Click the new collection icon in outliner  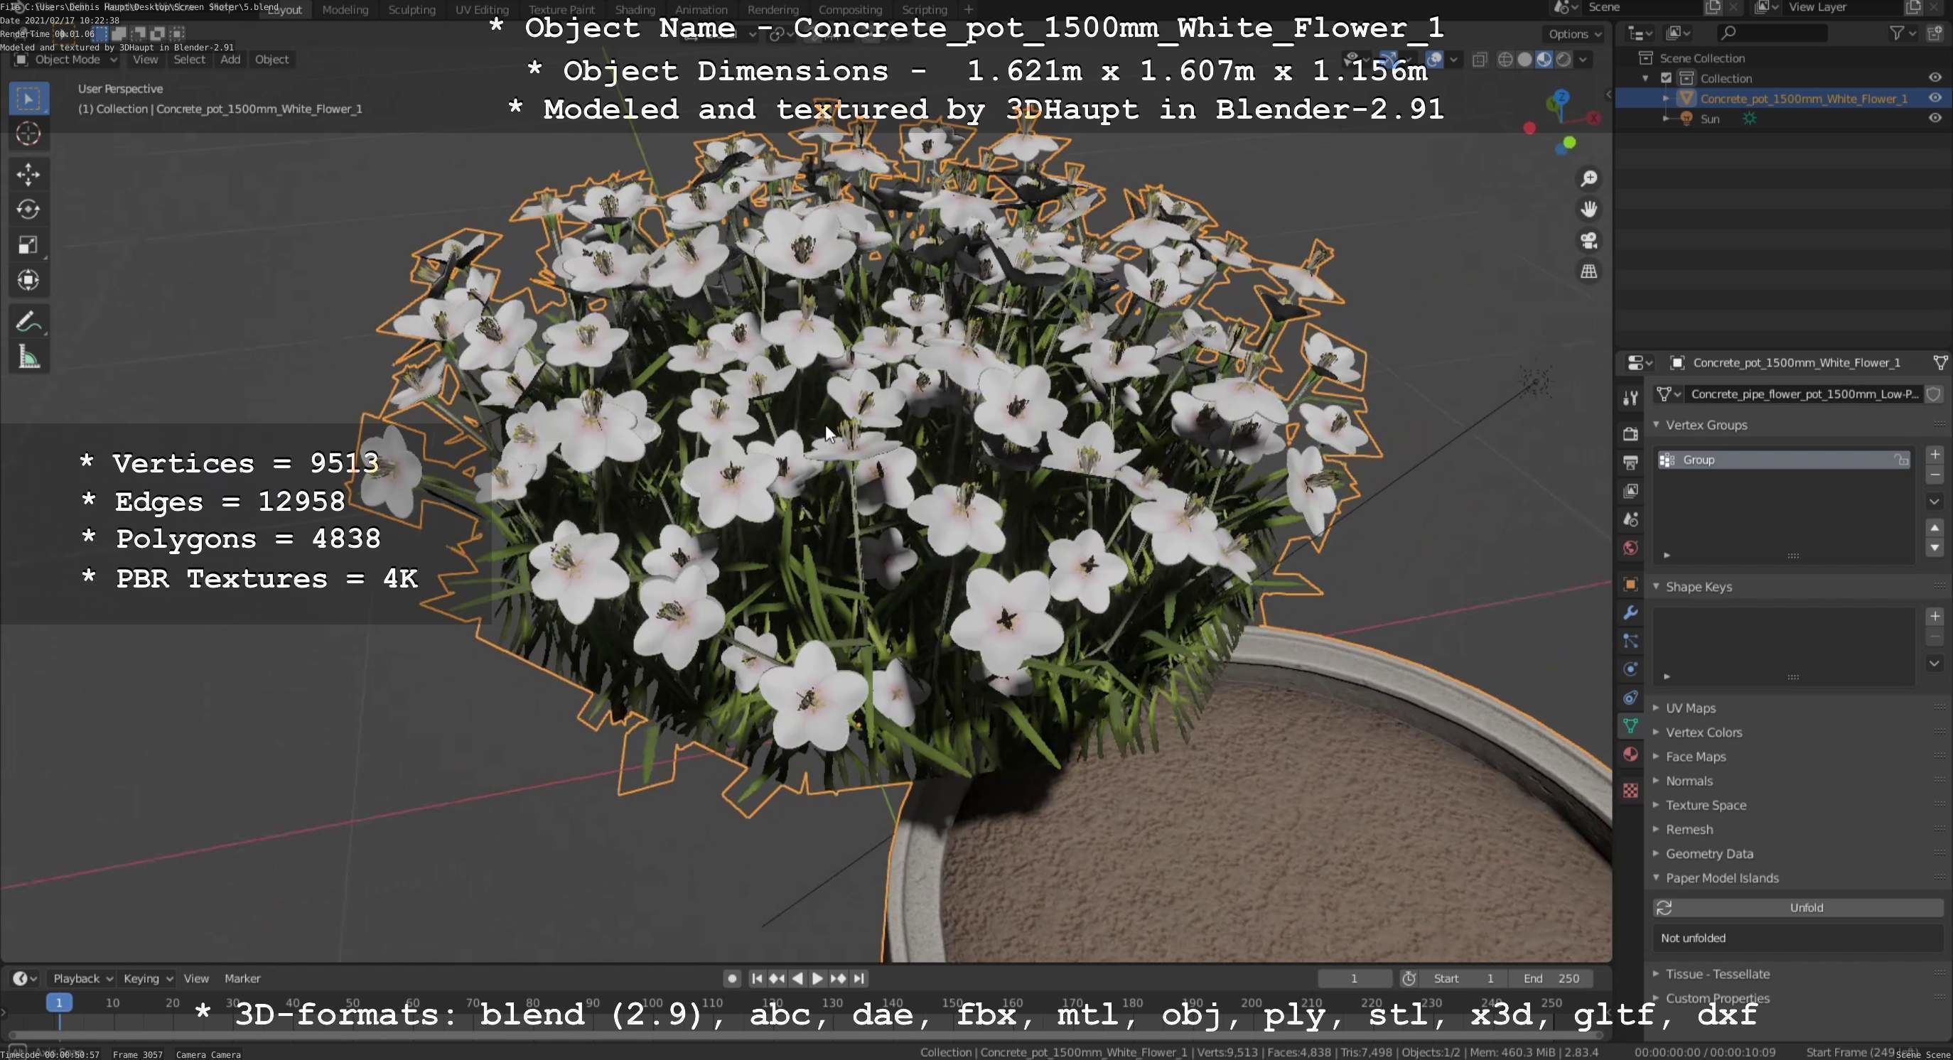(1935, 33)
